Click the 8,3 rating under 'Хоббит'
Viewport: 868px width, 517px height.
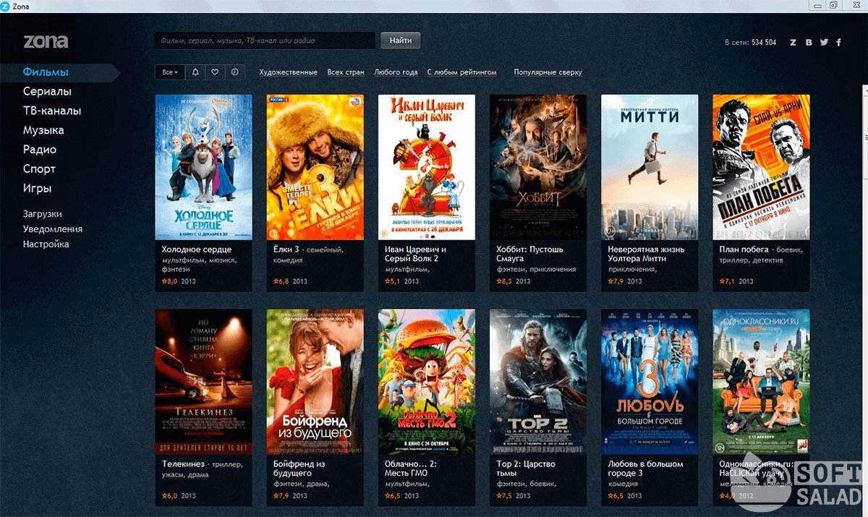[503, 281]
